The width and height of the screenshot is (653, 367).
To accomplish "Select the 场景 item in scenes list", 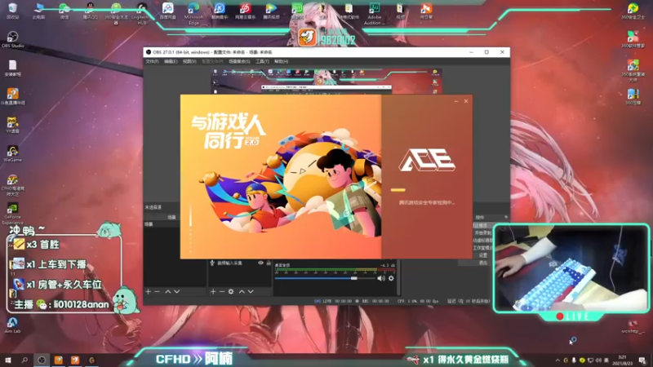I will tap(162, 224).
